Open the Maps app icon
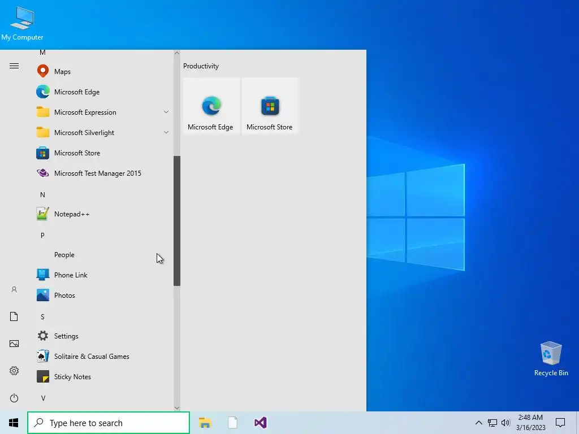579x434 pixels. click(x=43, y=71)
